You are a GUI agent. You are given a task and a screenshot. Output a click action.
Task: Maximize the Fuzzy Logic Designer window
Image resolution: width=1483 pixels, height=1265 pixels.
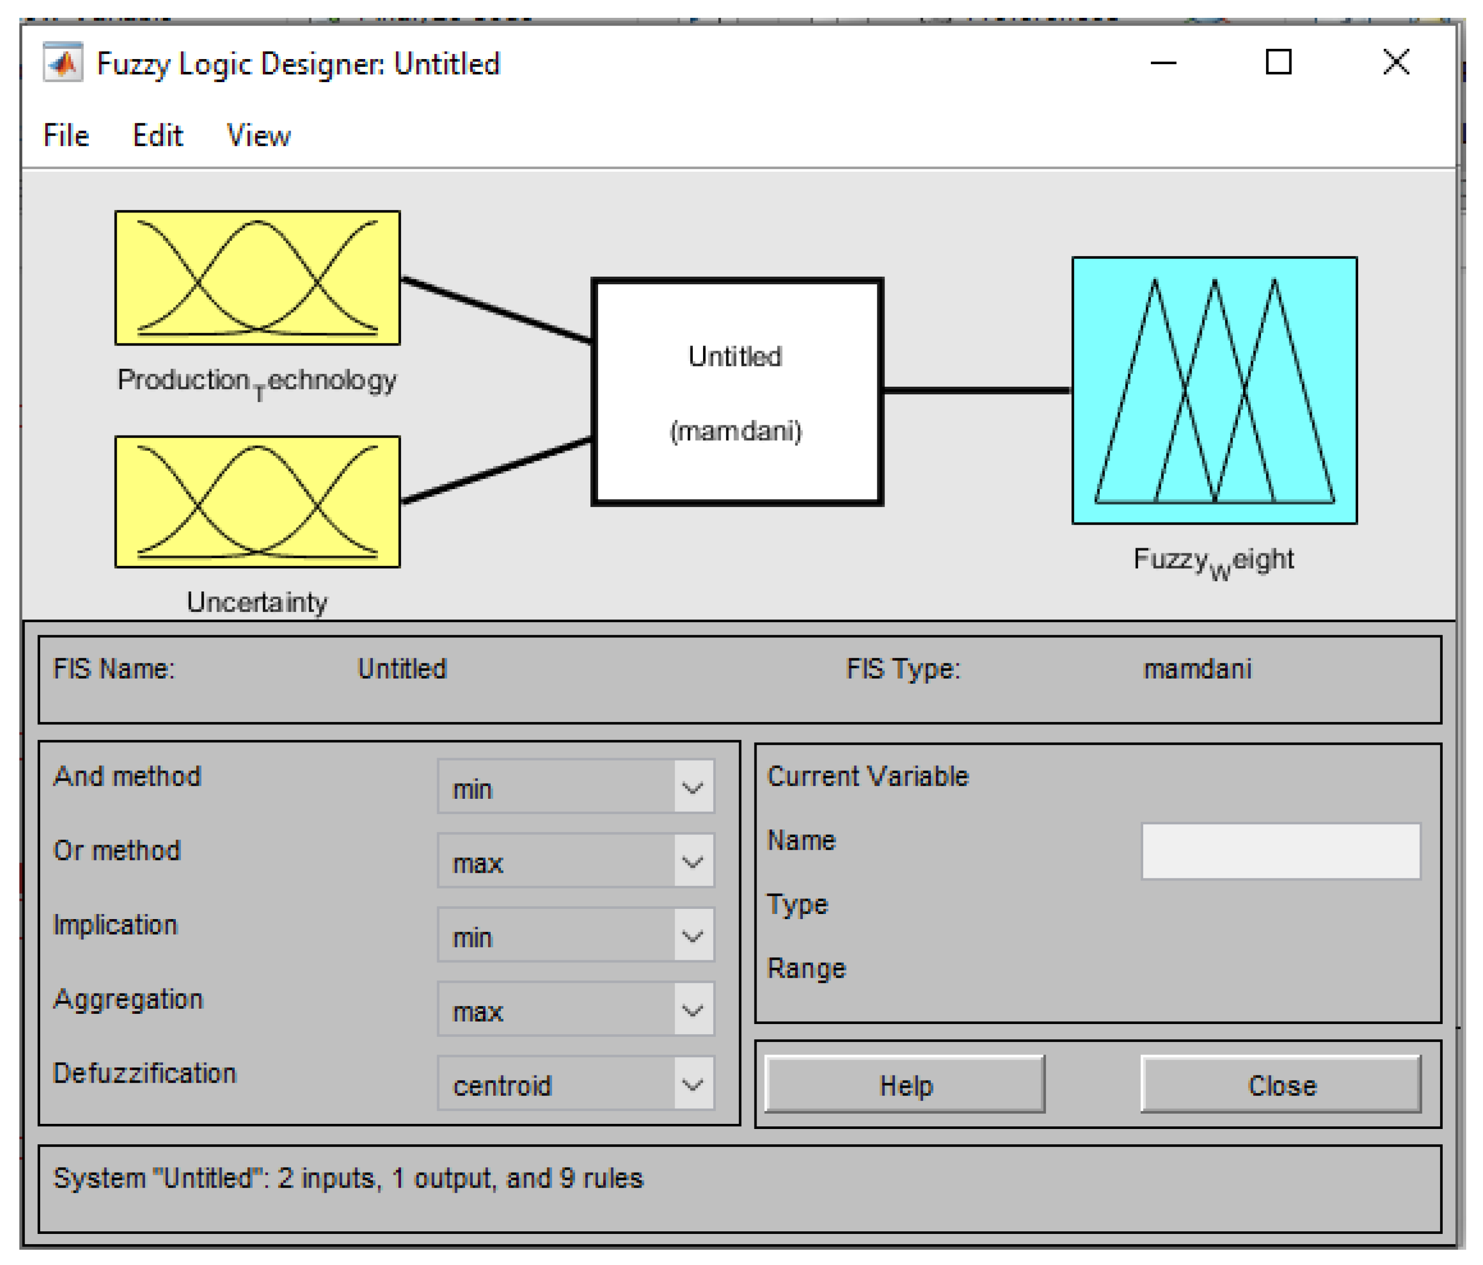coord(1278,62)
